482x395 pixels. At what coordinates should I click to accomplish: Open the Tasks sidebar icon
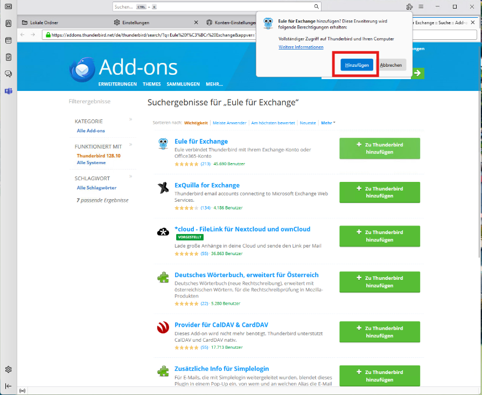[x=8, y=57]
